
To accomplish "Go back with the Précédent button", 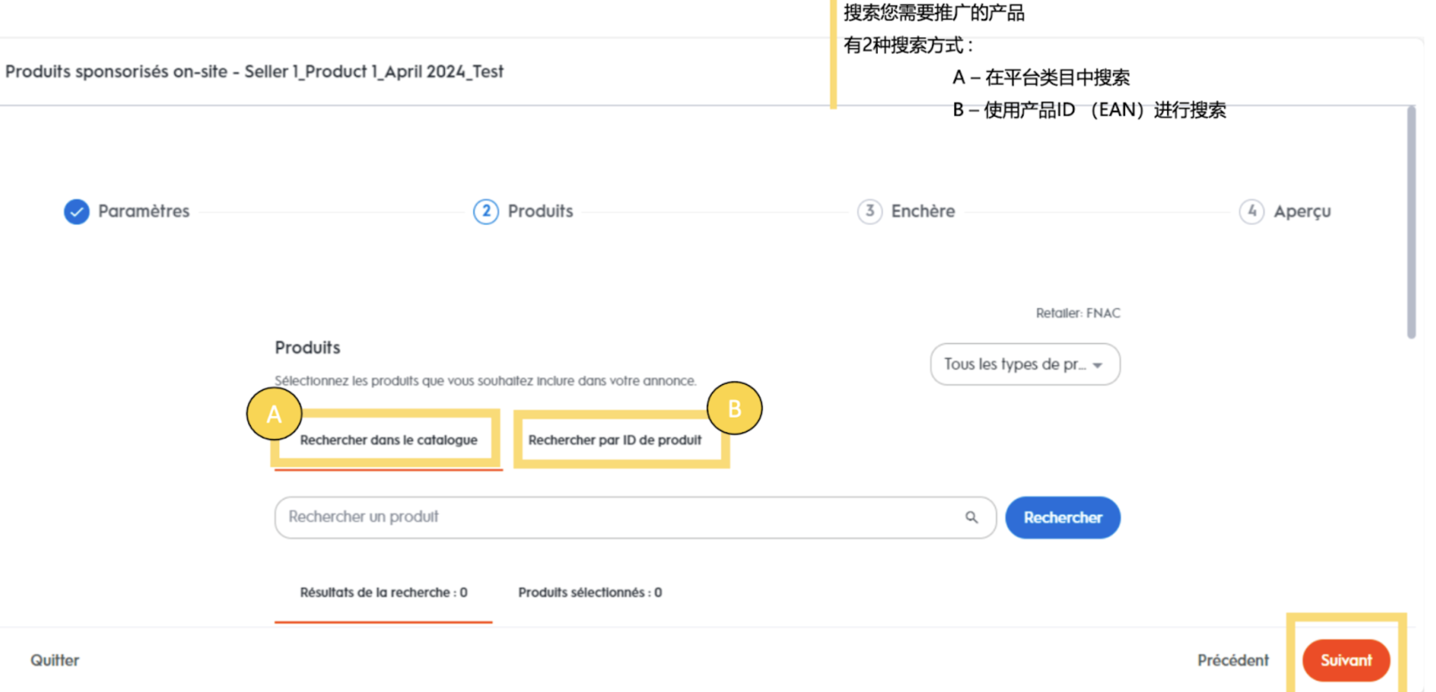I will click(x=1233, y=660).
